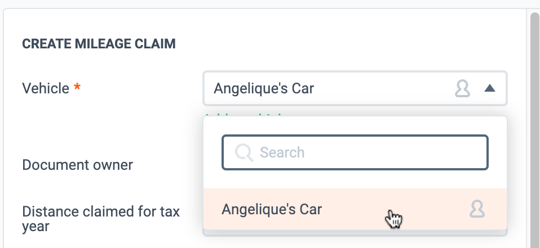Click blank space above the Search box in popup

(355, 126)
